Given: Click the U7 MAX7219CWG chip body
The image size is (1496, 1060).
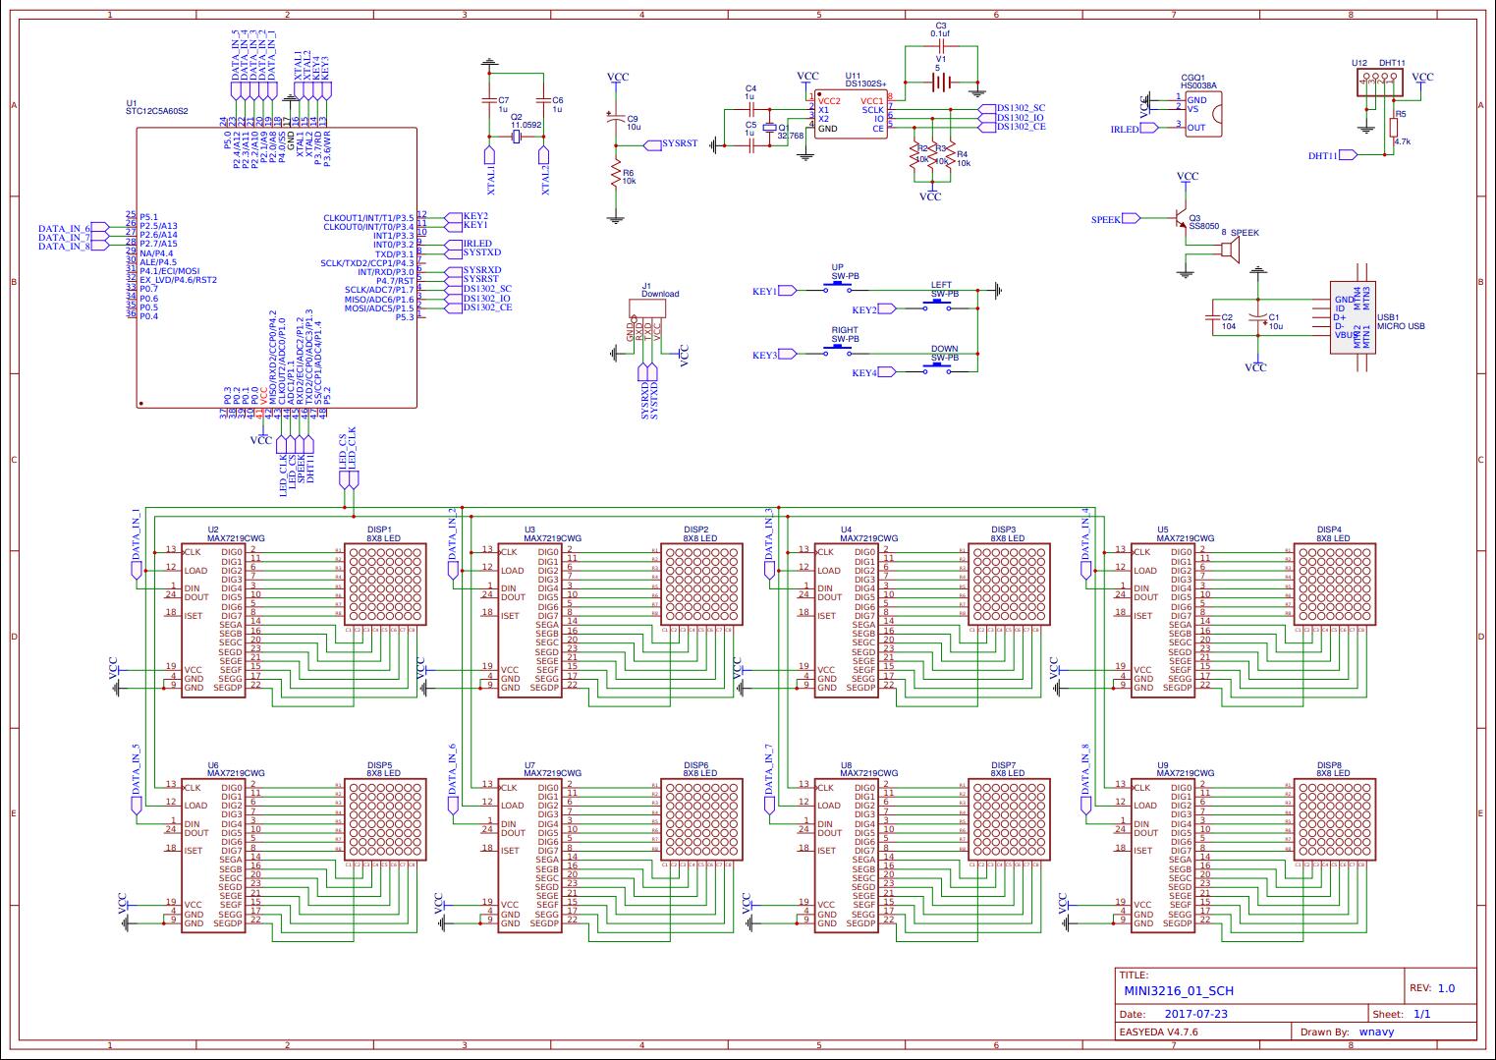Looking at the screenshot, I should click(529, 855).
